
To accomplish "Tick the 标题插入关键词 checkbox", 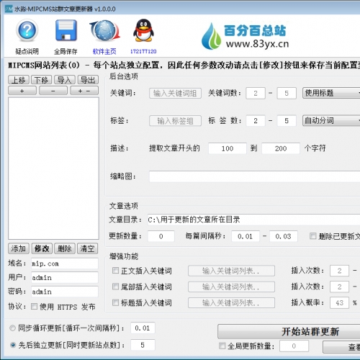I will [x=115, y=302].
